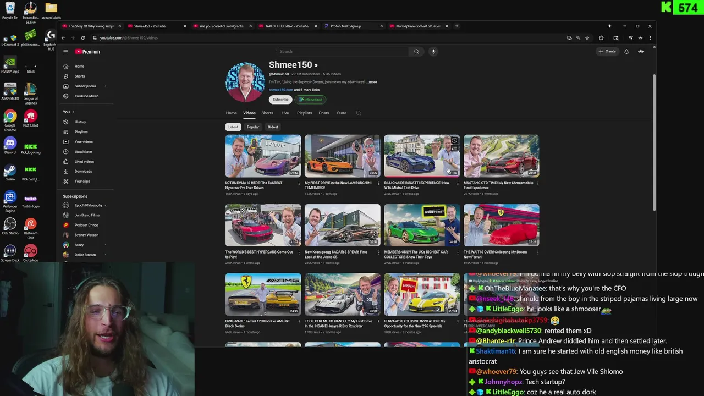Screen dimensions: 704x396
Task: Open the and 6 more links popup
Action: pos(306,90)
